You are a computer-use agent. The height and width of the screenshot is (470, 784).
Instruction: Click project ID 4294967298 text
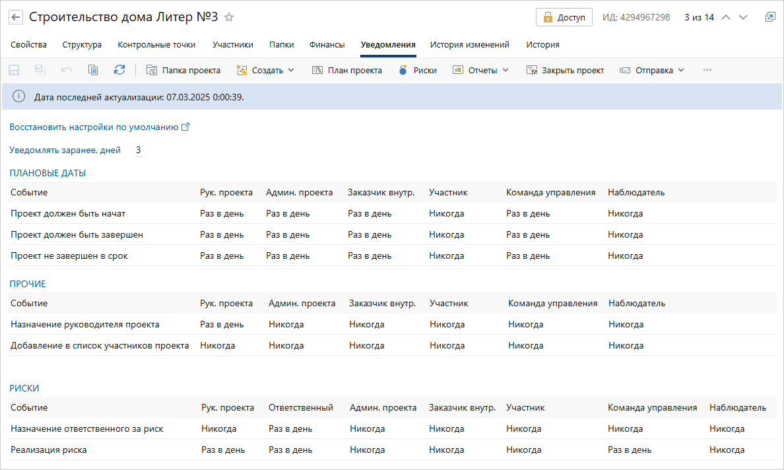click(636, 17)
